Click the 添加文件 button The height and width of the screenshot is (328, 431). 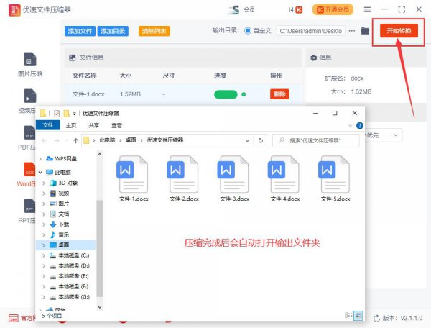point(80,31)
